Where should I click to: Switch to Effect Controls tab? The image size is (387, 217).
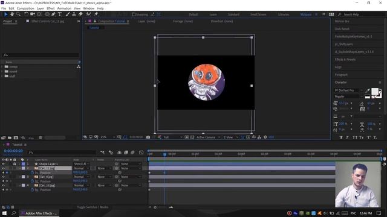[48, 22]
